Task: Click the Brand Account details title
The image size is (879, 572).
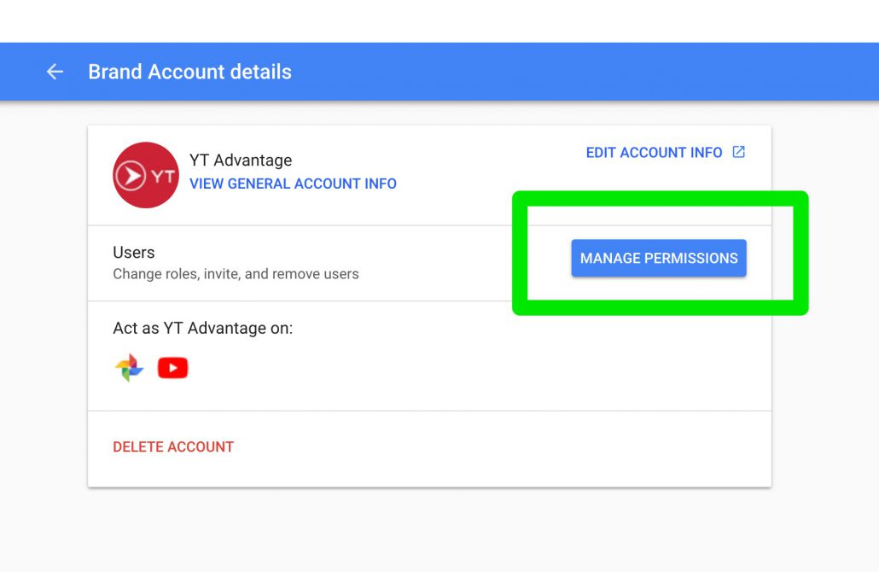Action: pos(190,72)
